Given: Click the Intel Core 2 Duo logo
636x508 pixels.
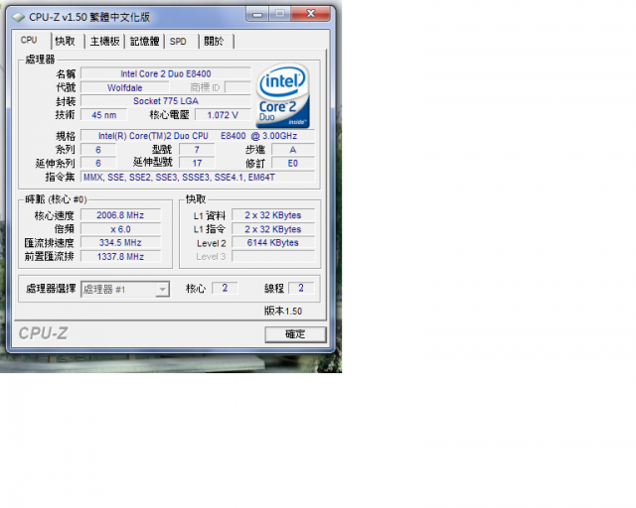Looking at the screenshot, I should click(x=283, y=95).
